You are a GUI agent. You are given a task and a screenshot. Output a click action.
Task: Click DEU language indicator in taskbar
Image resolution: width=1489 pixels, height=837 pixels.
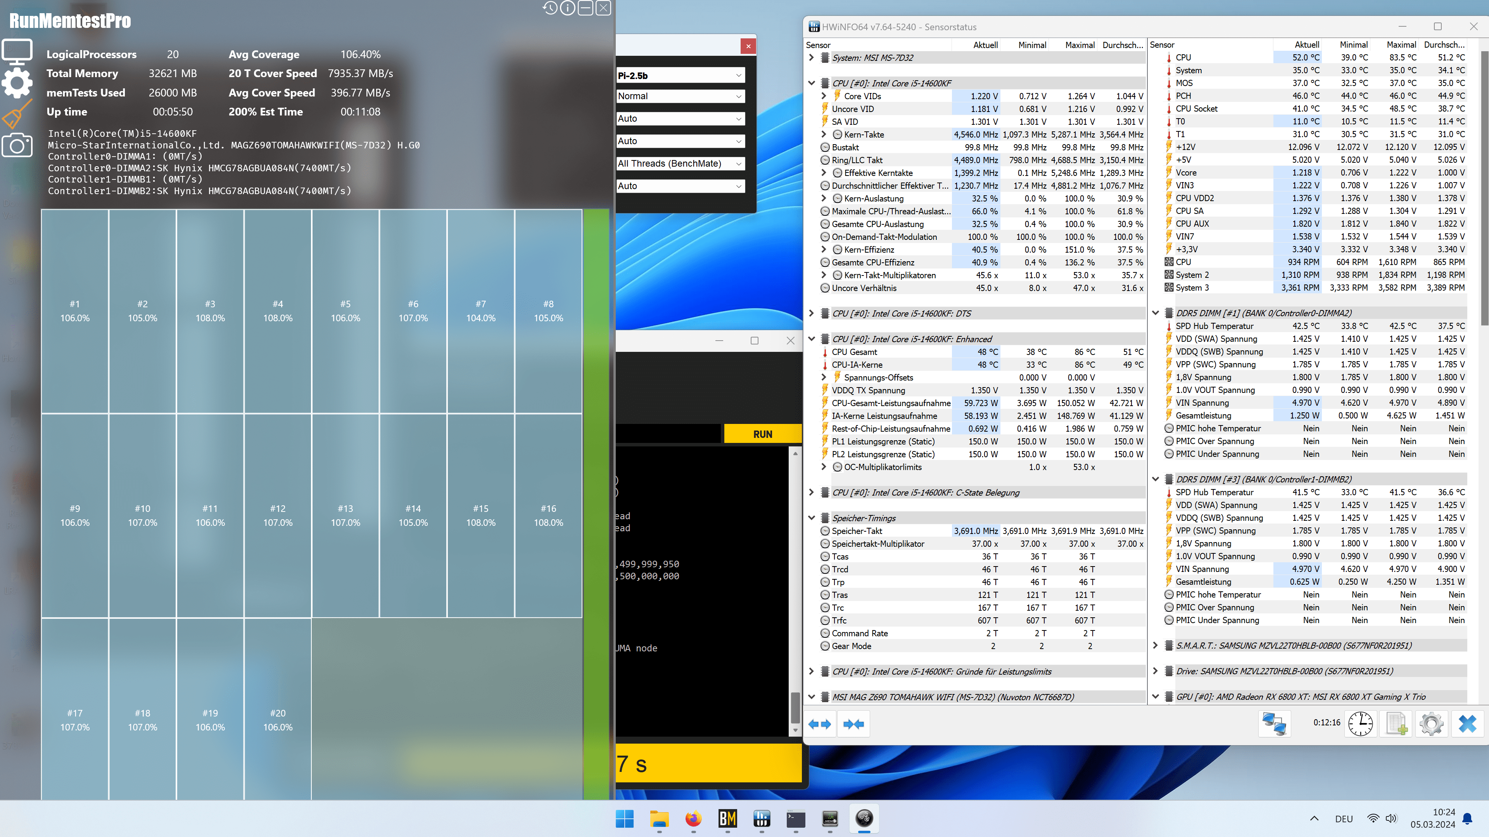tap(1344, 818)
